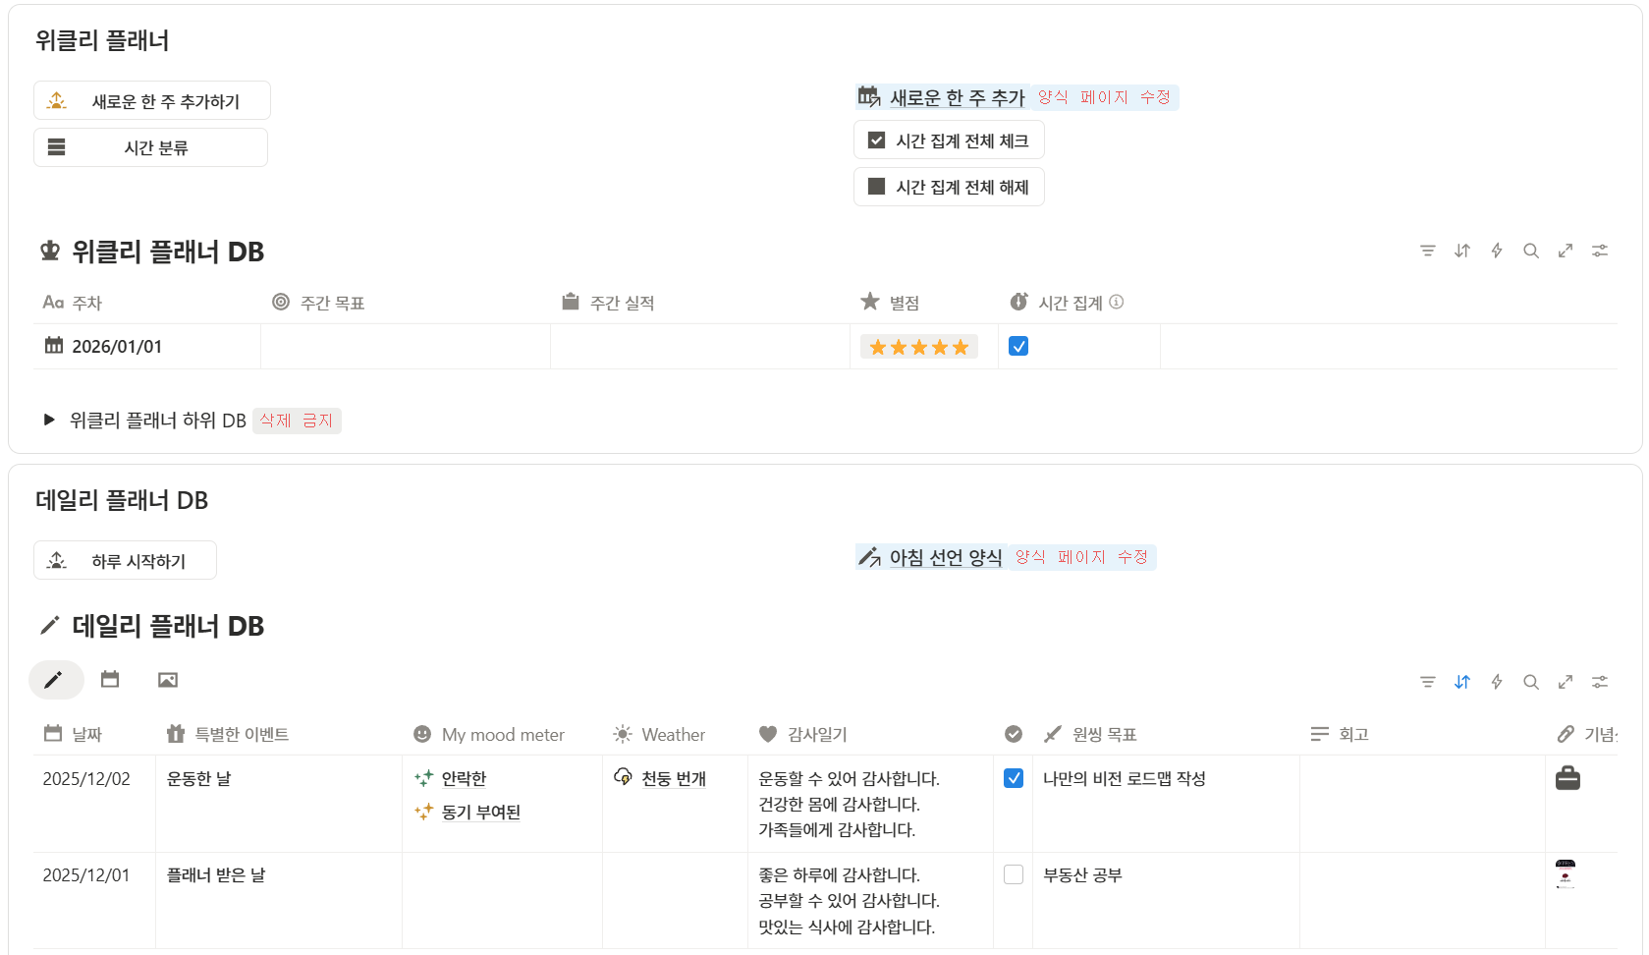Click sort icon in 위클리 플래너 DB toolbar

[1462, 252]
